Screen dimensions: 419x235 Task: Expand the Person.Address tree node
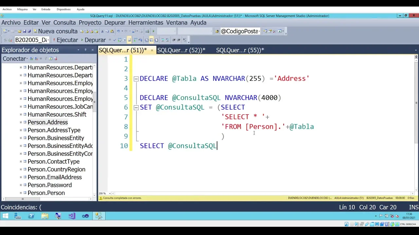21,122
